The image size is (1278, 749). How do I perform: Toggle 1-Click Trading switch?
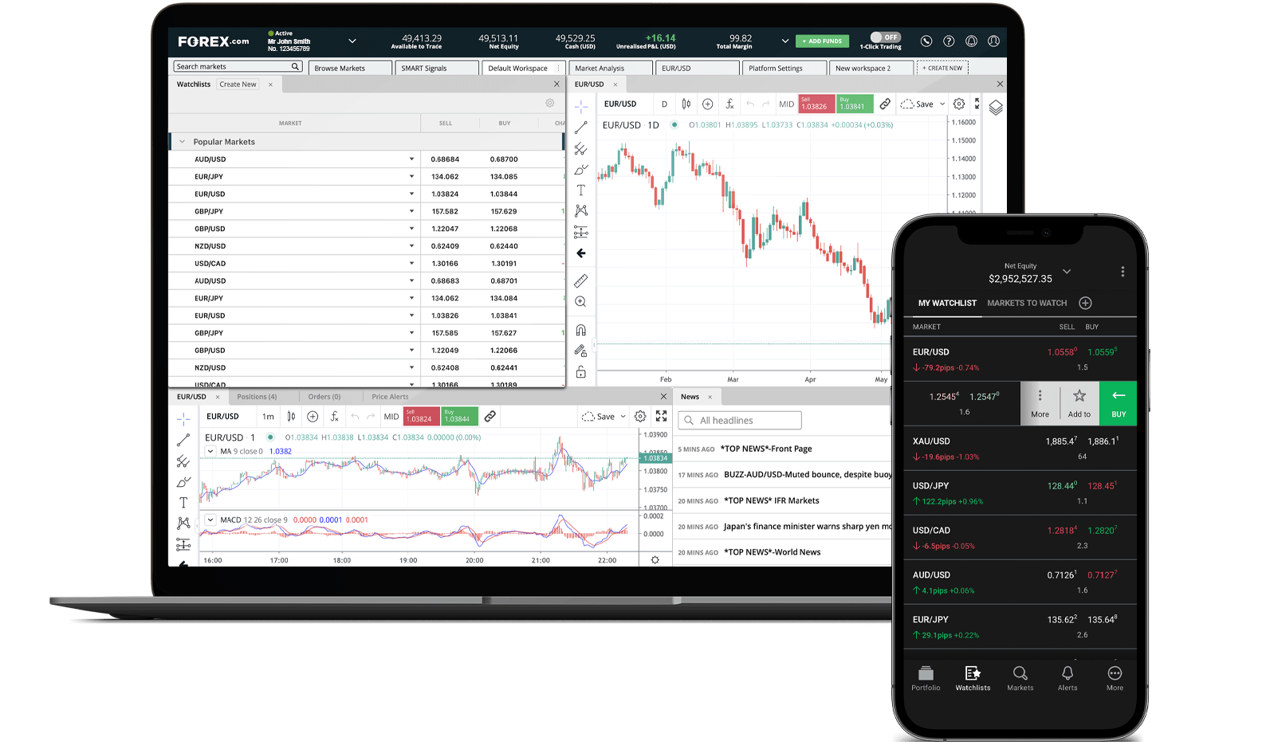pyautogui.click(x=885, y=37)
